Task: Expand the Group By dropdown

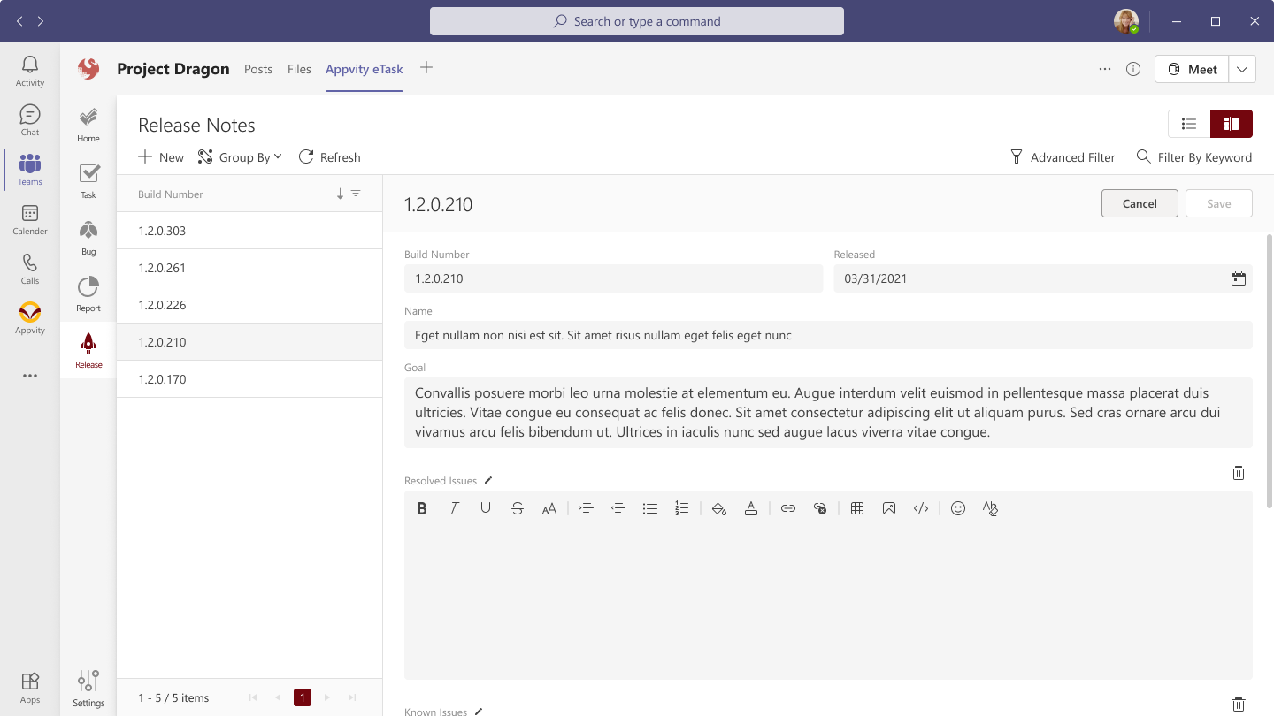Action: coord(240,156)
